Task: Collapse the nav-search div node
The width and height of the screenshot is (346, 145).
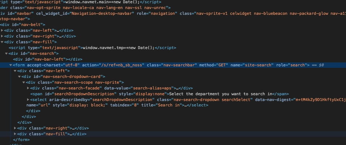Action: pos(6,53)
